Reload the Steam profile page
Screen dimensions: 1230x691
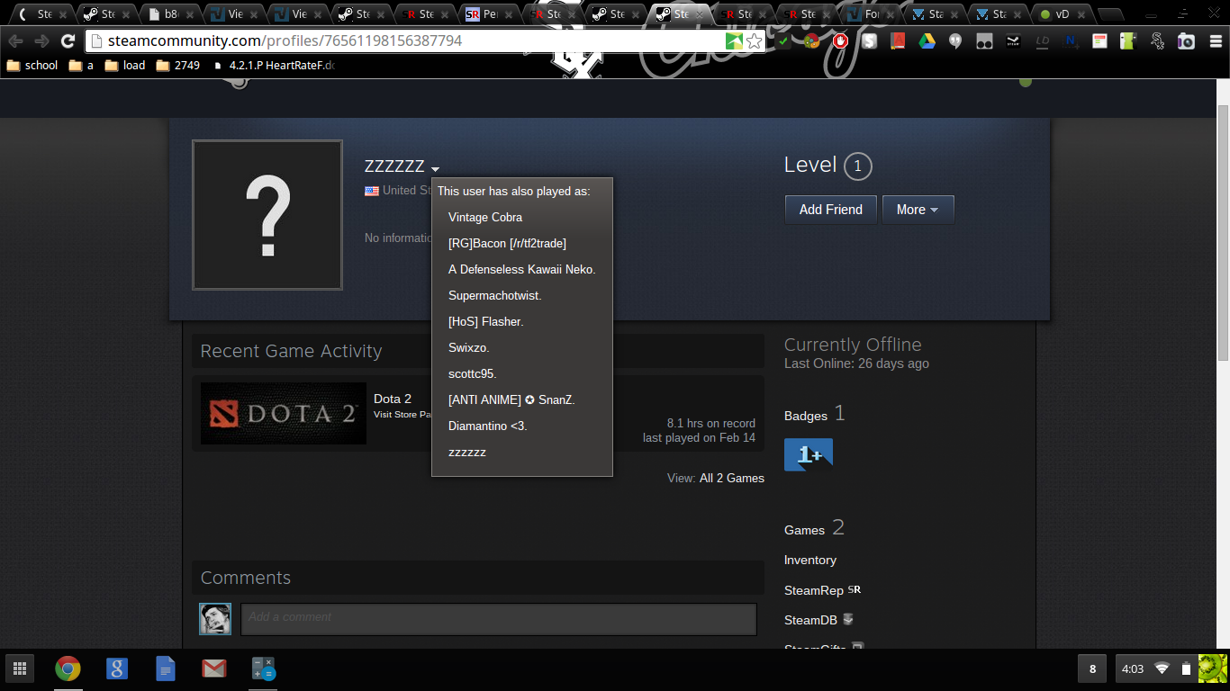(68, 41)
